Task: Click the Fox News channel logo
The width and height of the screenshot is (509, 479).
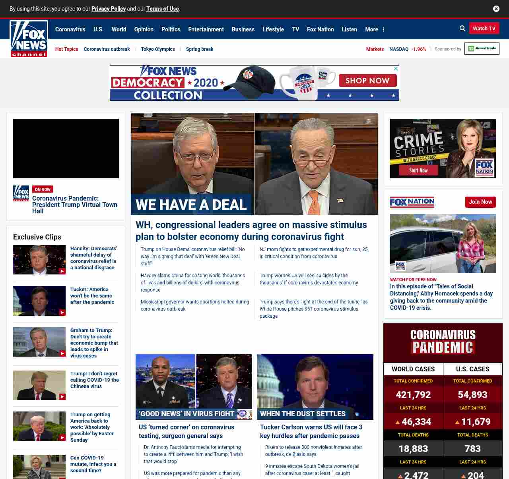Action: pos(29,39)
